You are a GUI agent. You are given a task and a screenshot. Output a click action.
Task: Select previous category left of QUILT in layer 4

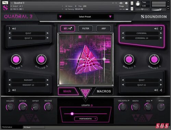pyautogui.click(x=123, y=80)
